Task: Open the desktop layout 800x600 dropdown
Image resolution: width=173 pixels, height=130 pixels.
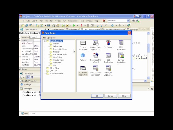Action: pyautogui.click(x=128, y=21)
